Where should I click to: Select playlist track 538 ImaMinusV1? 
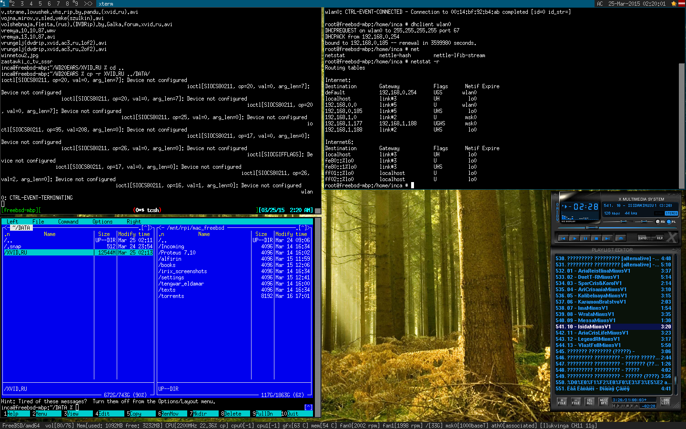pos(613,308)
